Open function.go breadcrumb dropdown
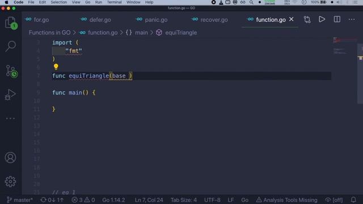363x204 pixels. point(103,33)
